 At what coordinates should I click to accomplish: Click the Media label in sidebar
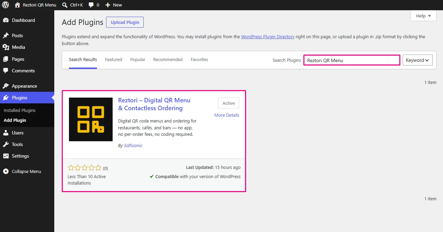18,47
